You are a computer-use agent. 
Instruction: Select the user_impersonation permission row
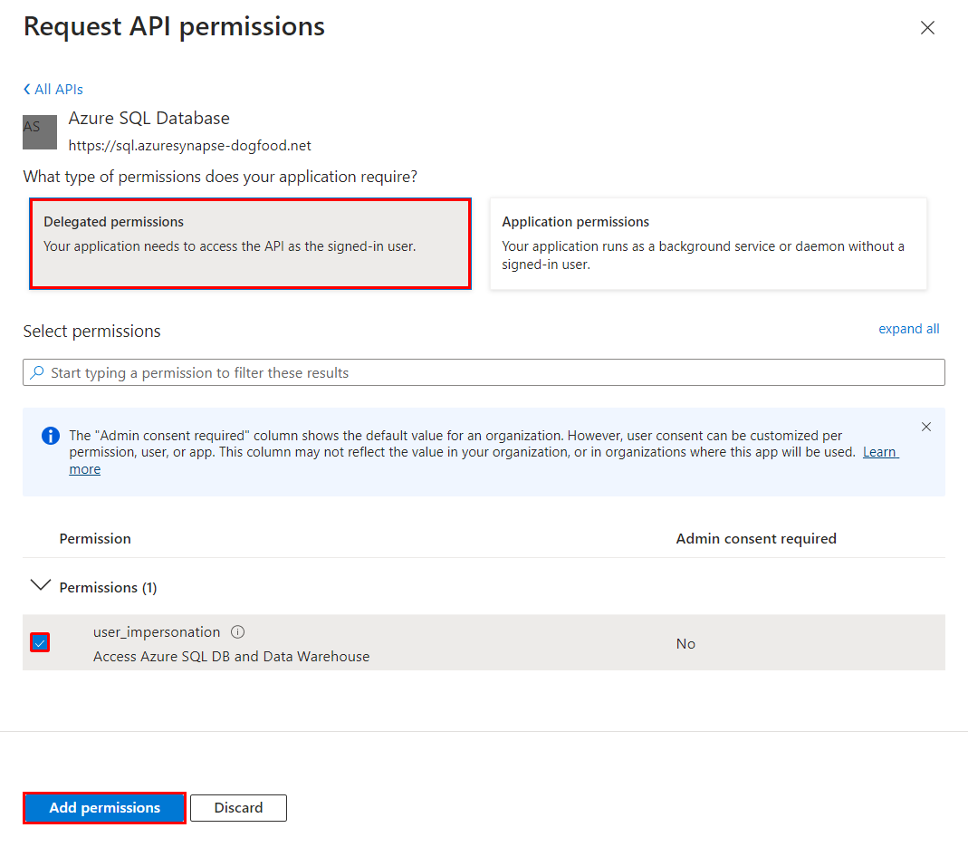[x=362, y=643]
